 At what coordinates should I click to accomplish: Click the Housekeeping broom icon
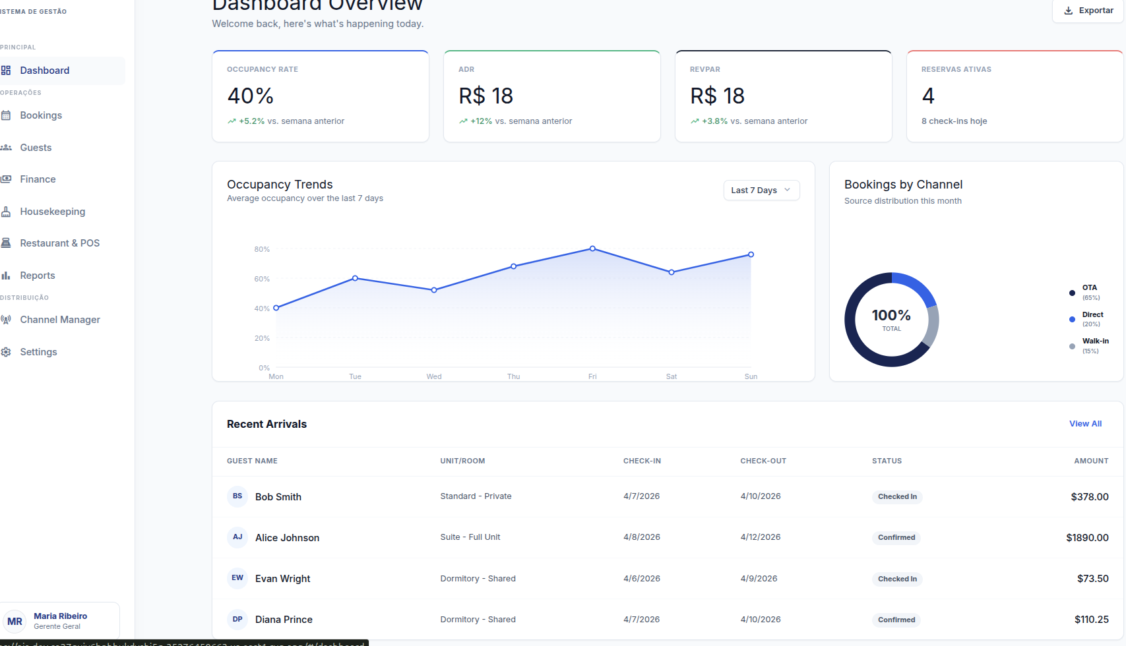coord(6,212)
